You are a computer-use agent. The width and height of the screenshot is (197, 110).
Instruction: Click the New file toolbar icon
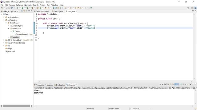tap(2, 8)
